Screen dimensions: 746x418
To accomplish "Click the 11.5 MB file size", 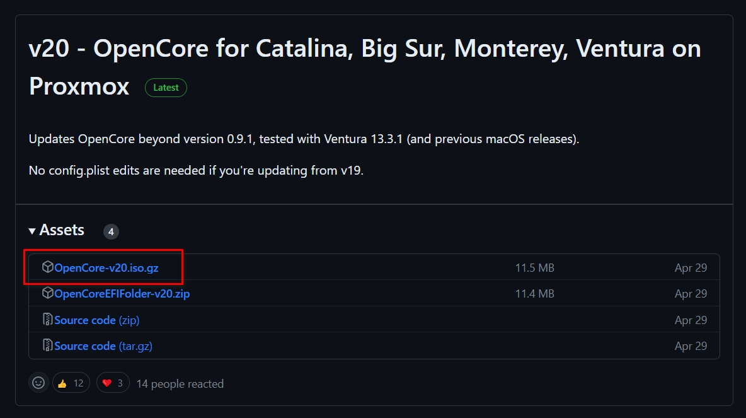I will click(x=534, y=268).
